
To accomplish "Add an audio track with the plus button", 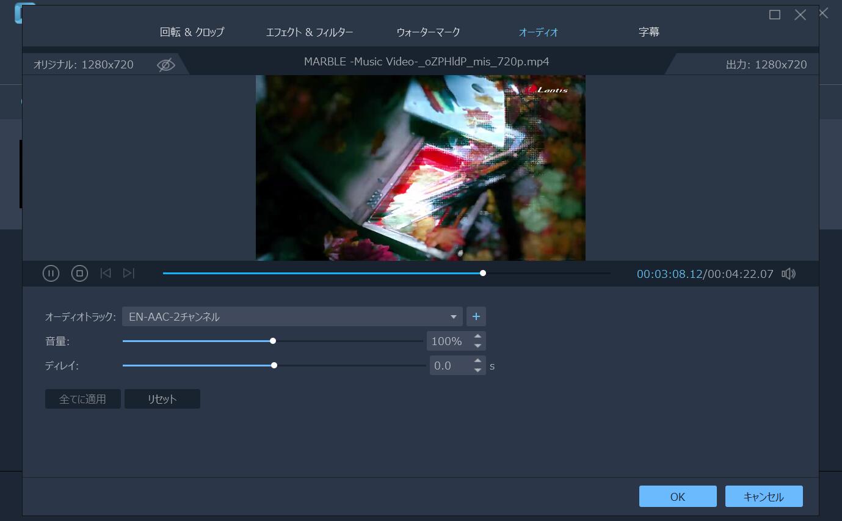I will 476,317.
